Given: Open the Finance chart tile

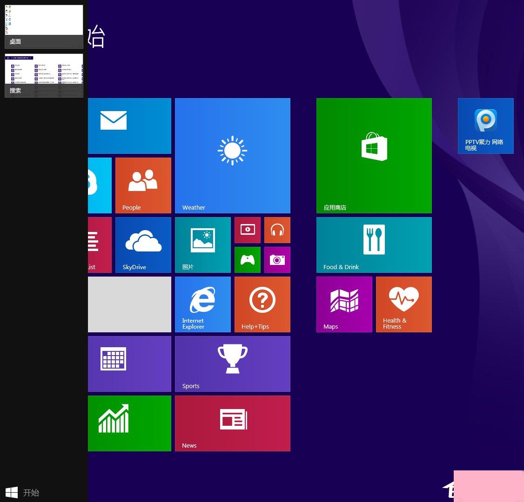Looking at the screenshot, I should coord(130,423).
